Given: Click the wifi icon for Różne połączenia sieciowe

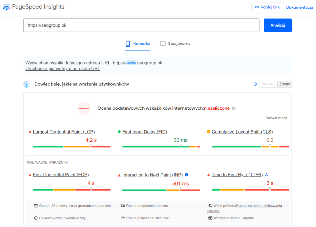Looking at the screenshot, I should 123,218.
